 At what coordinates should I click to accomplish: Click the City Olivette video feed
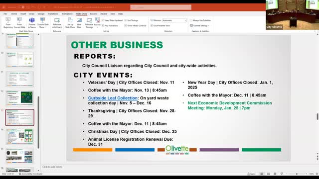click(293, 15)
